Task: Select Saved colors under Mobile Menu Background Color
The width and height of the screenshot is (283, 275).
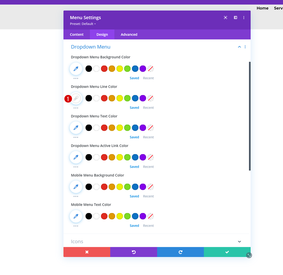Action: pos(134,196)
